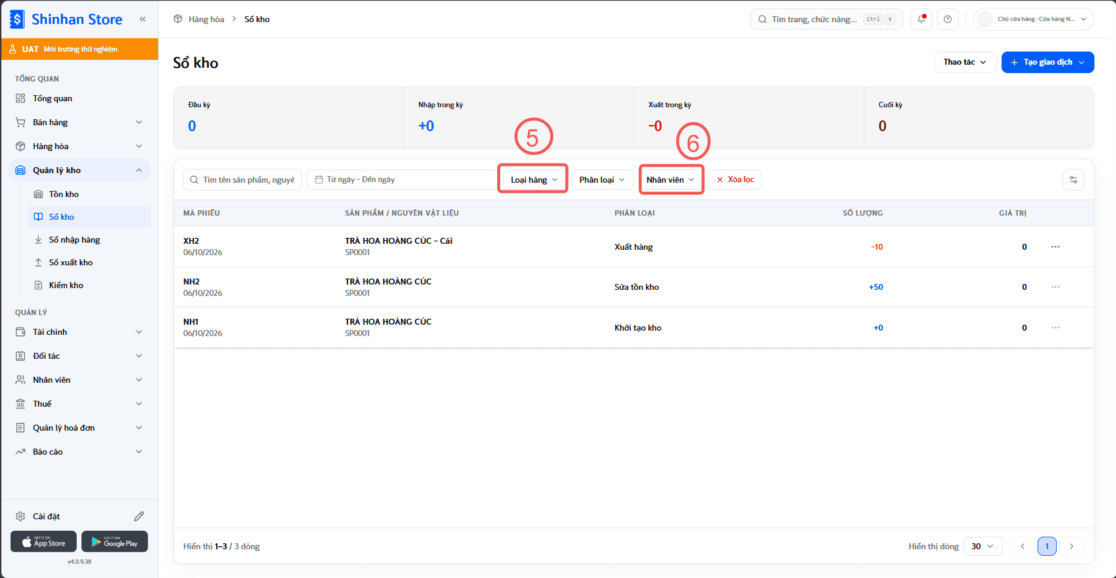Expand the Loại hàng filter dropdown

point(534,180)
